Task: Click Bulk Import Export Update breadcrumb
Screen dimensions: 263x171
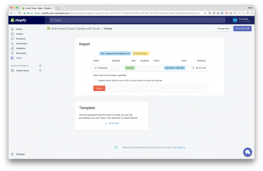Action: point(76,28)
